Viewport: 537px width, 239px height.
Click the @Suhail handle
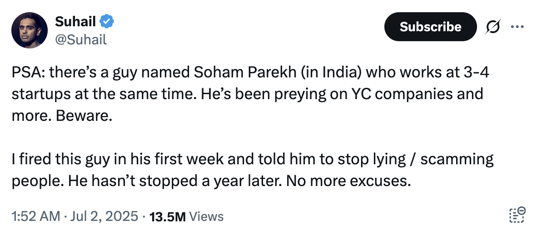tap(81, 40)
